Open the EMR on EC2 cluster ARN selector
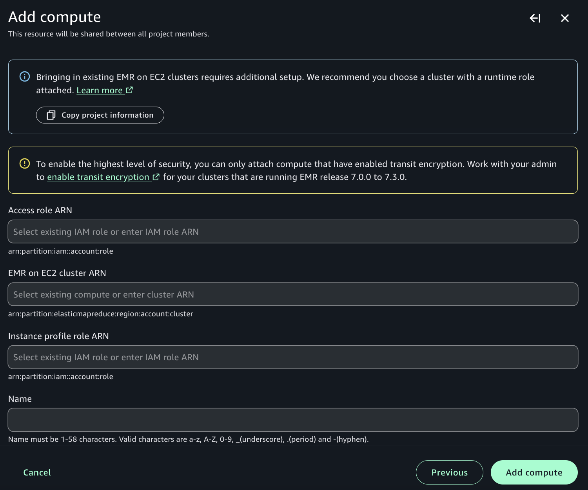Screen dimensions: 588x490 (x=293, y=294)
